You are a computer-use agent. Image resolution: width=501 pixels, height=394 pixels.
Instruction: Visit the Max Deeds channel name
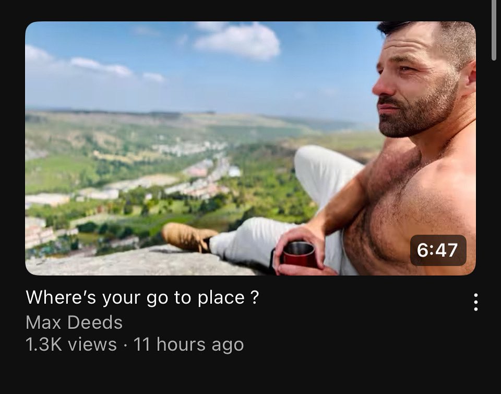pyautogui.click(x=74, y=322)
